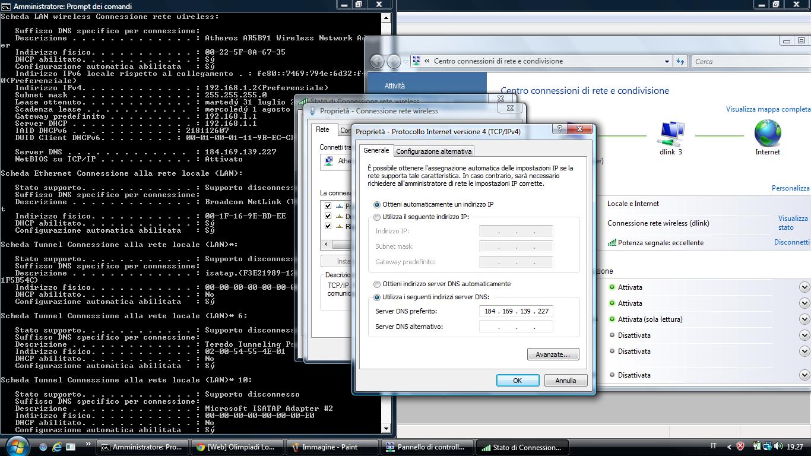Screen dimensions: 811x456
Task: Click the dlink 3 network computer icon
Action: (670, 134)
